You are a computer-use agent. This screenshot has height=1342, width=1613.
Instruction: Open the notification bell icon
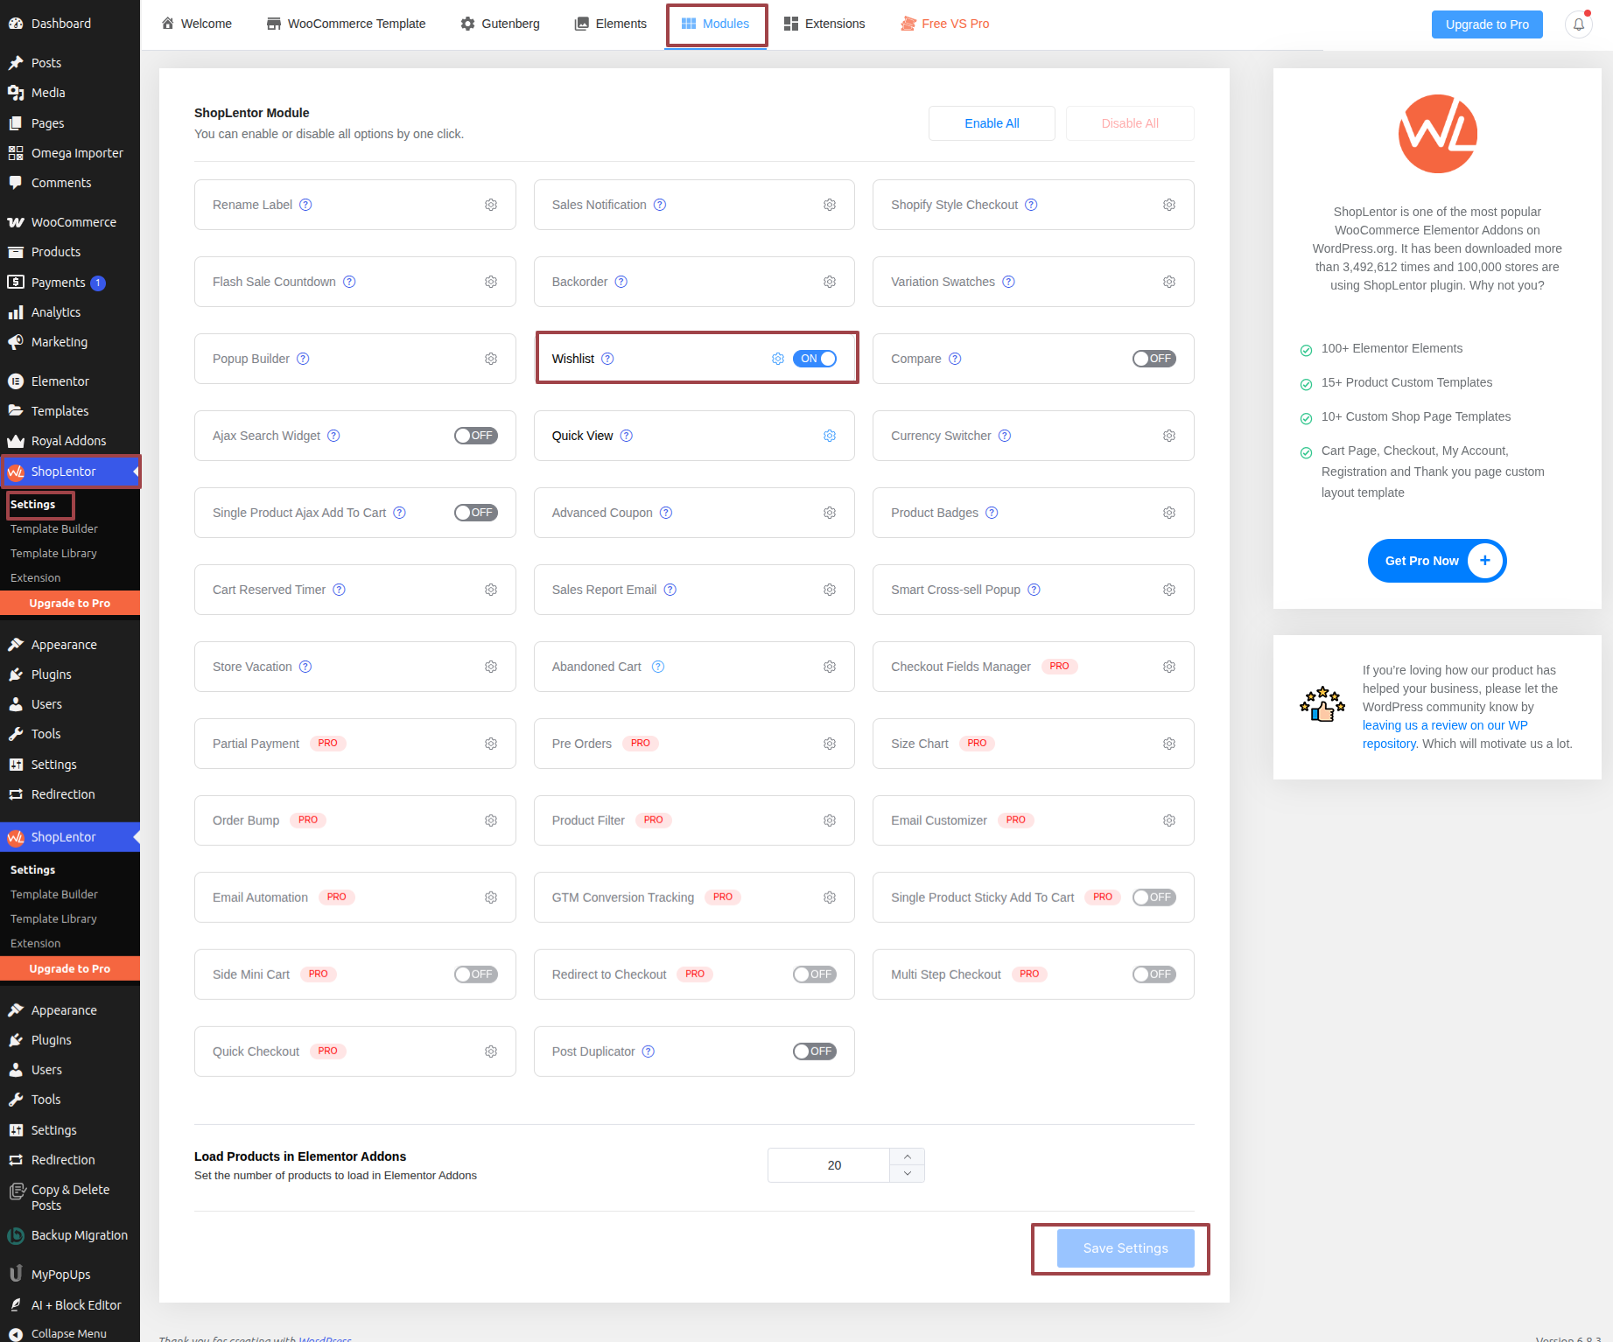click(1578, 24)
